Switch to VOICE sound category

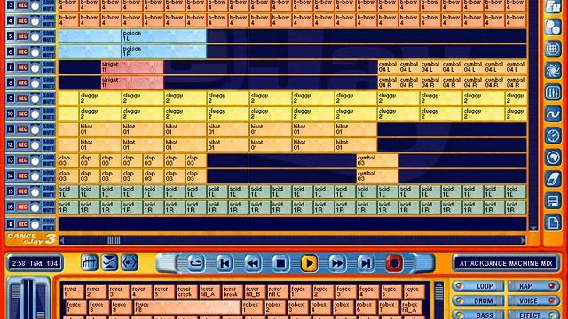(x=533, y=300)
